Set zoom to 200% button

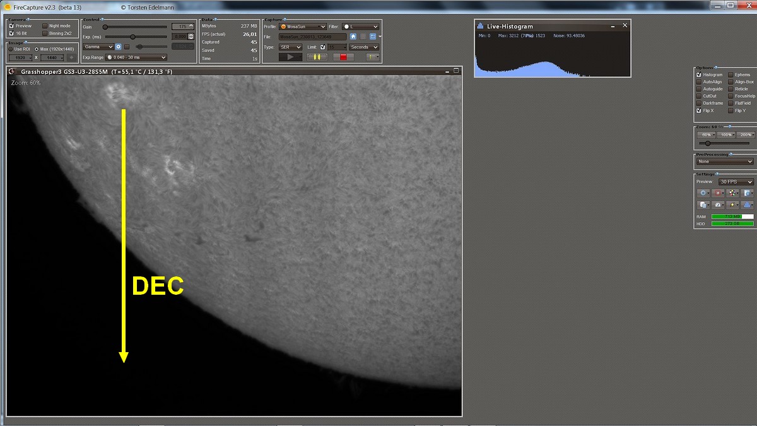point(744,134)
